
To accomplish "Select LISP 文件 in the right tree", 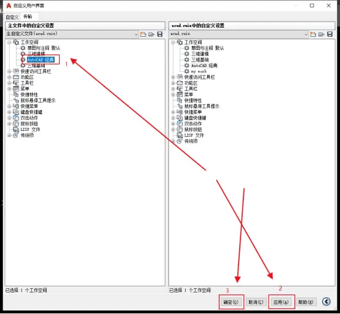I will pyautogui.click(x=194, y=135).
